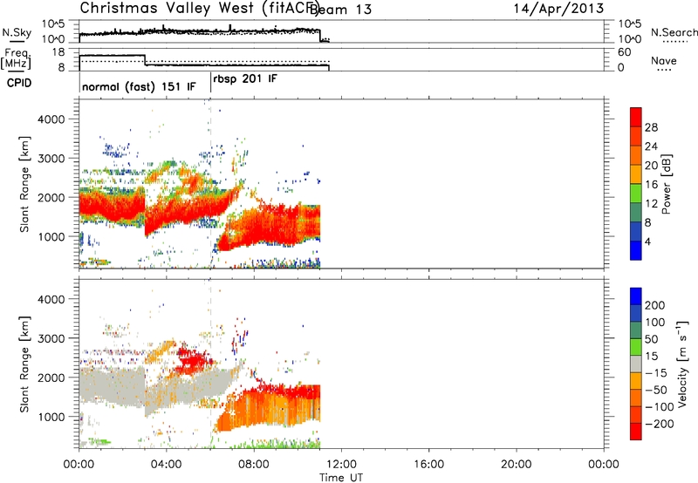Click the N.Sky legend label
Viewport: 698px width, 483px height.
pyautogui.click(x=17, y=33)
